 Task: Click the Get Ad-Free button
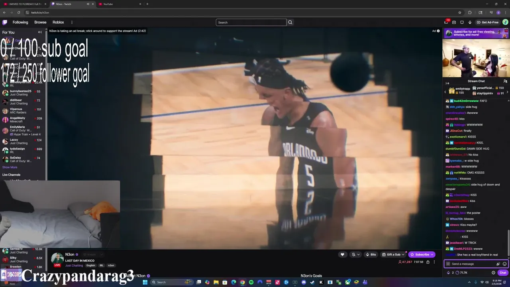coord(488,22)
